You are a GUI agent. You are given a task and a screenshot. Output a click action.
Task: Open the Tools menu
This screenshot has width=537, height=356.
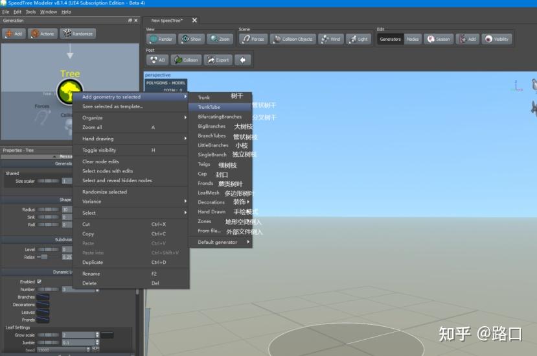click(x=30, y=12)
